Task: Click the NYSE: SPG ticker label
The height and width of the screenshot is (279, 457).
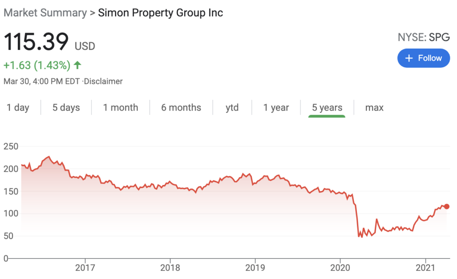Action: click(x=424, y=37)
